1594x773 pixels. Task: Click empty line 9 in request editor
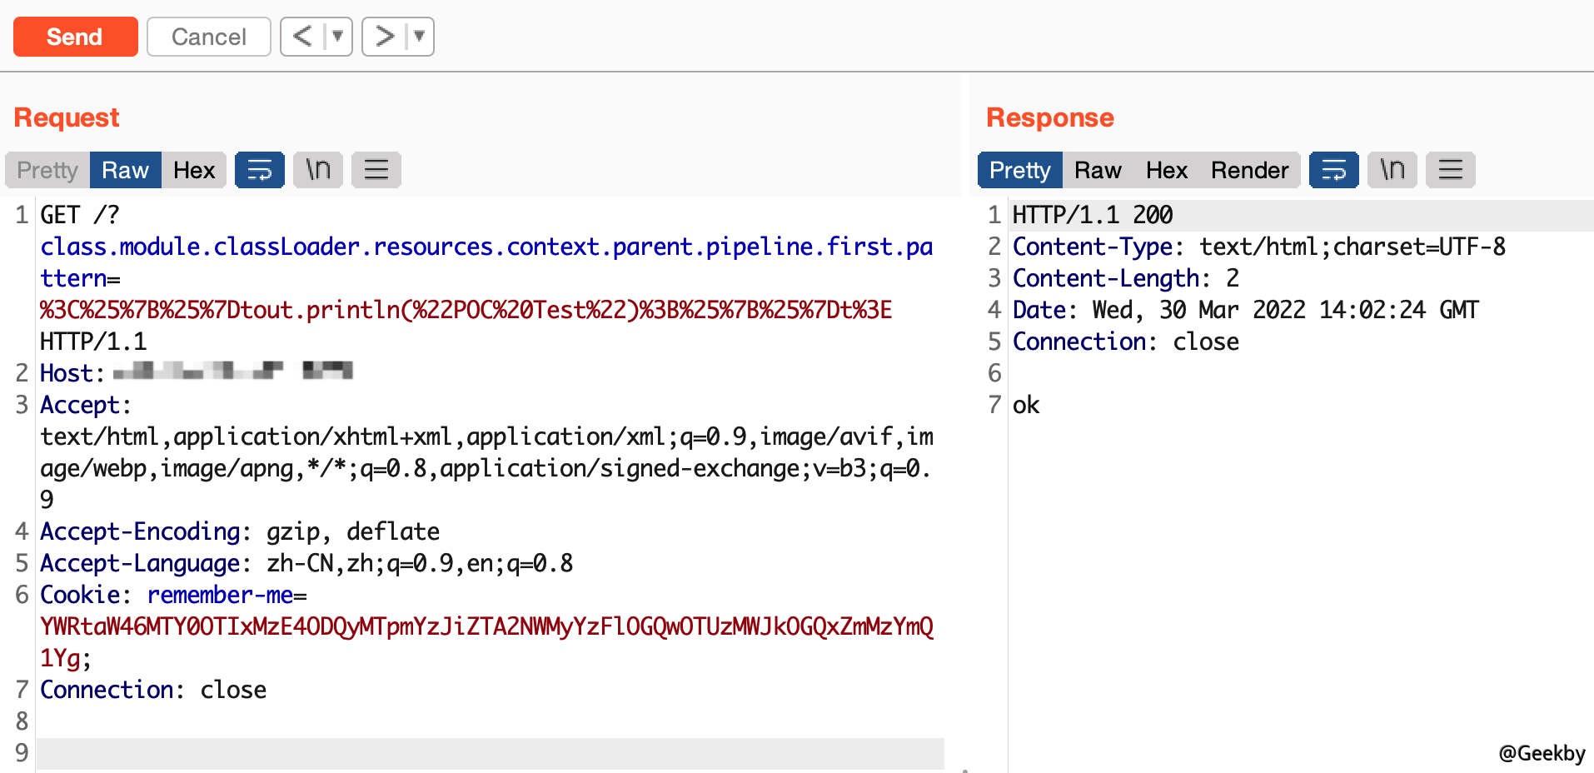tap(490, 753)
